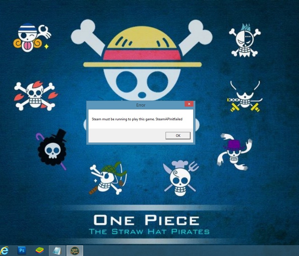Click Chopper's cherry blossom skull emblem
This screenshot has width=299, height=256.
coord(35,95)
